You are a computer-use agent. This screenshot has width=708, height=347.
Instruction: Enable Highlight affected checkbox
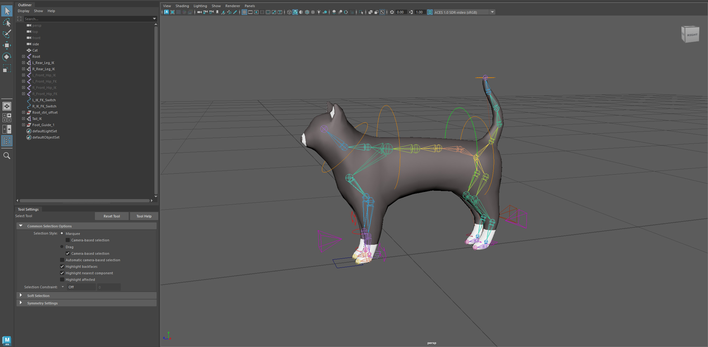(x=62, y=280)
